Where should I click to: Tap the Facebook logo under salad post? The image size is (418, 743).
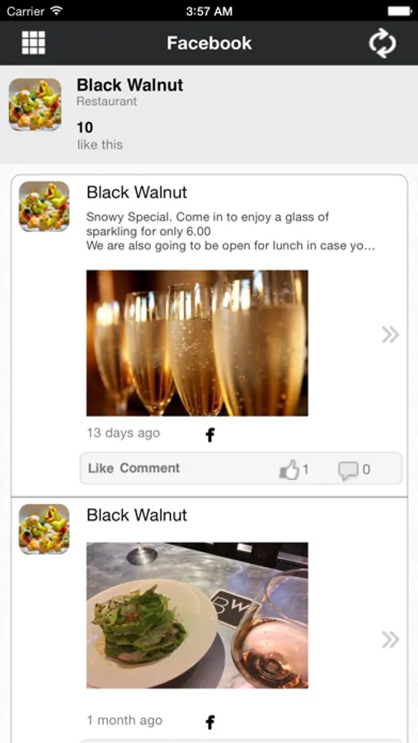(210, 722)
